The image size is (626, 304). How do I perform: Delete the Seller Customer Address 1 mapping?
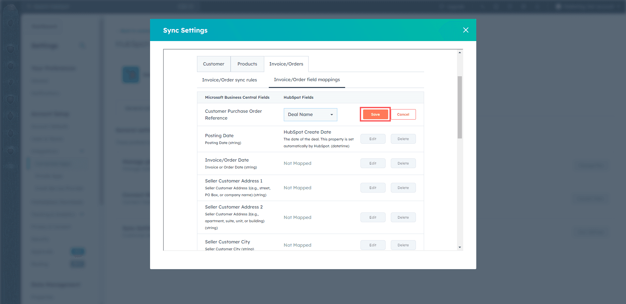pos(403,188)
